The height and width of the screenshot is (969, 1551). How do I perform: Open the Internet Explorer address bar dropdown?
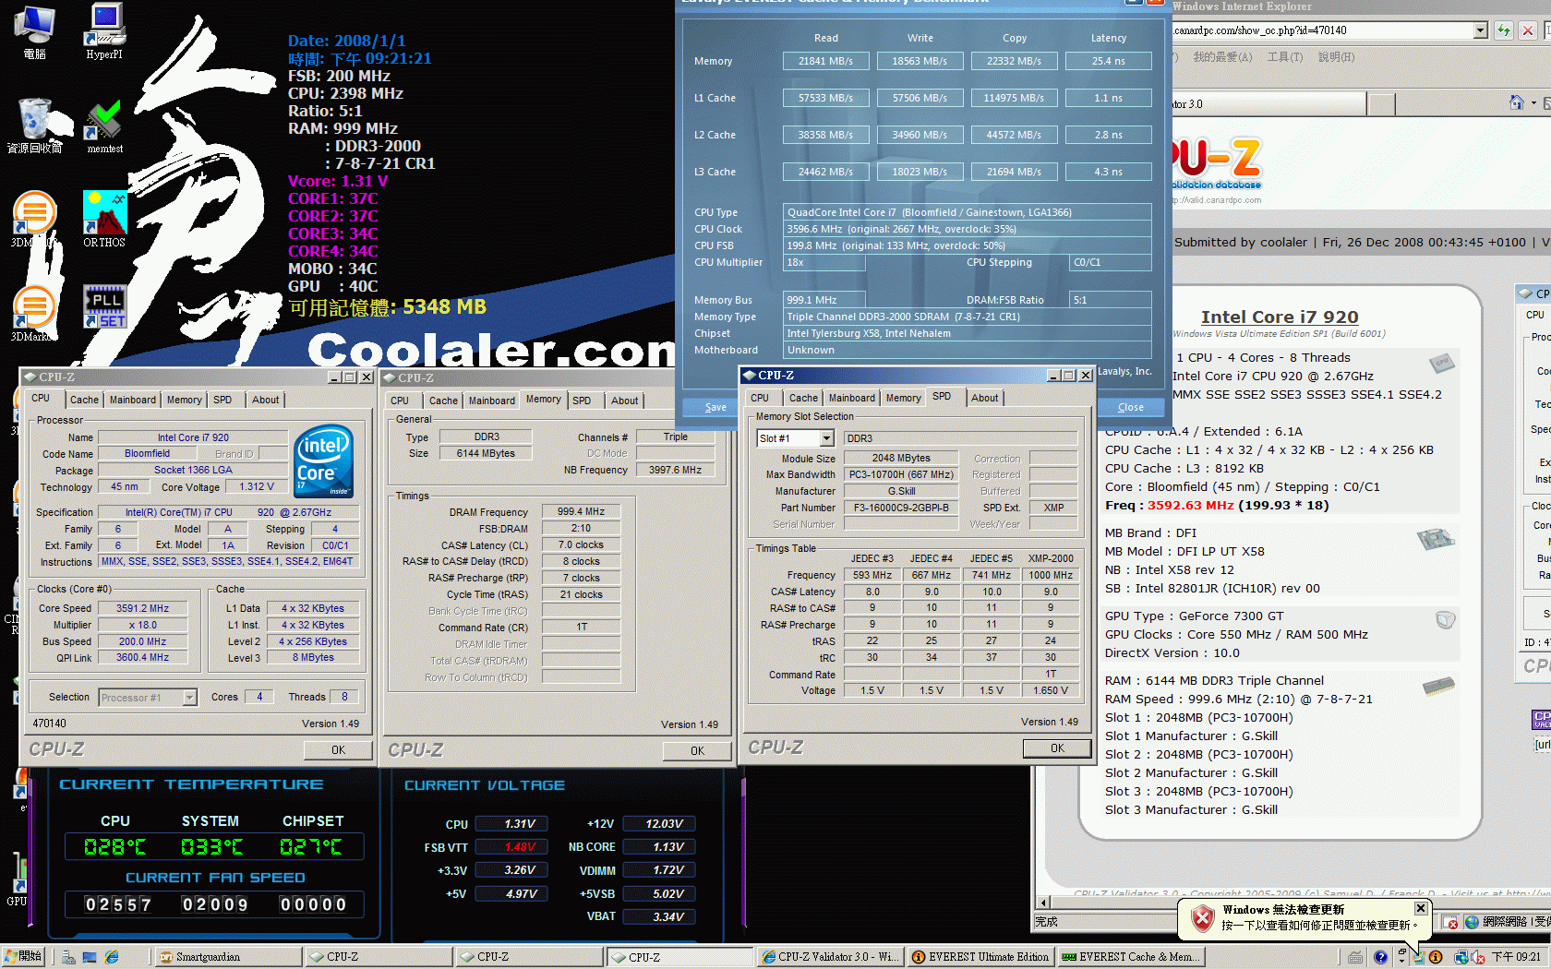click(x=1481, y=30)
